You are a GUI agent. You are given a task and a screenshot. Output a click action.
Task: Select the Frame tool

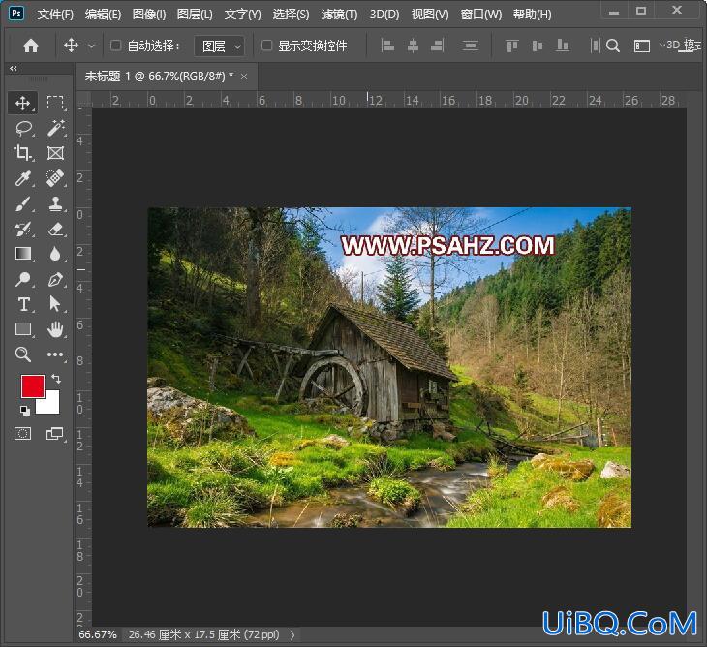55,153
